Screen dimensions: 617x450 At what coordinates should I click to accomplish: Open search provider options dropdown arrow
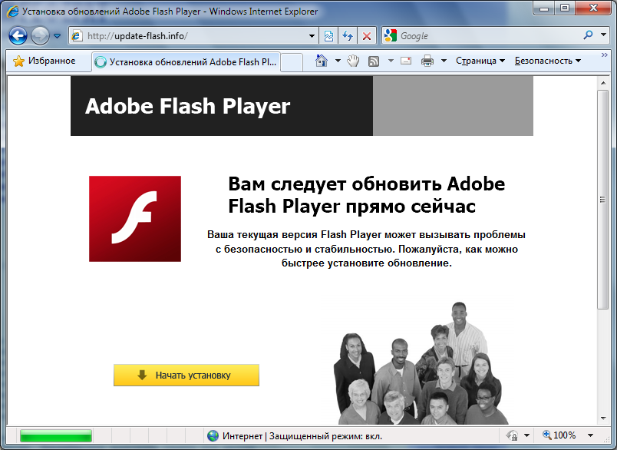pyautogui.click(x=604, y=35)
